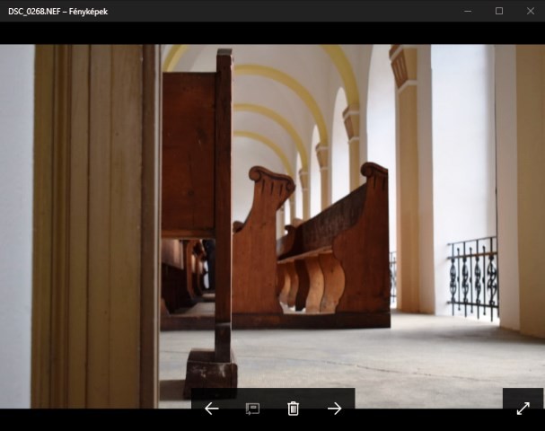
Task: Click the empty black bar below the photo
Action: coord(90,419)
